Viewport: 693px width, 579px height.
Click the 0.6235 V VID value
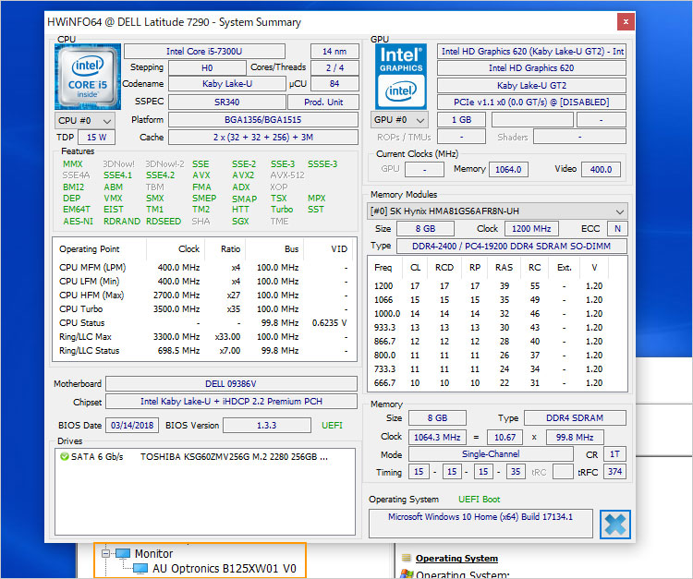tap(329, 323)
